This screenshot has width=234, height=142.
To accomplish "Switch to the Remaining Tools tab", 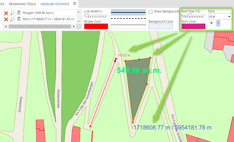I will 22,4.
